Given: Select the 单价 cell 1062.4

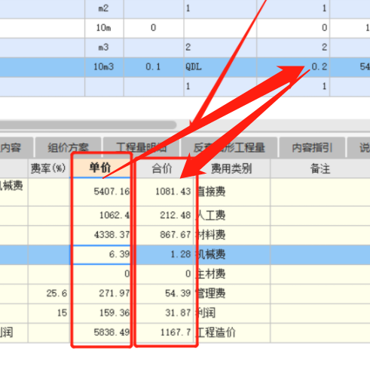Looking at the screenshot, I should 100,216.
